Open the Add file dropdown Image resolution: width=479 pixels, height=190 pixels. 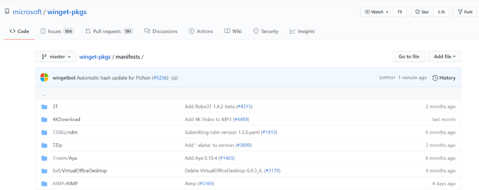445,56
